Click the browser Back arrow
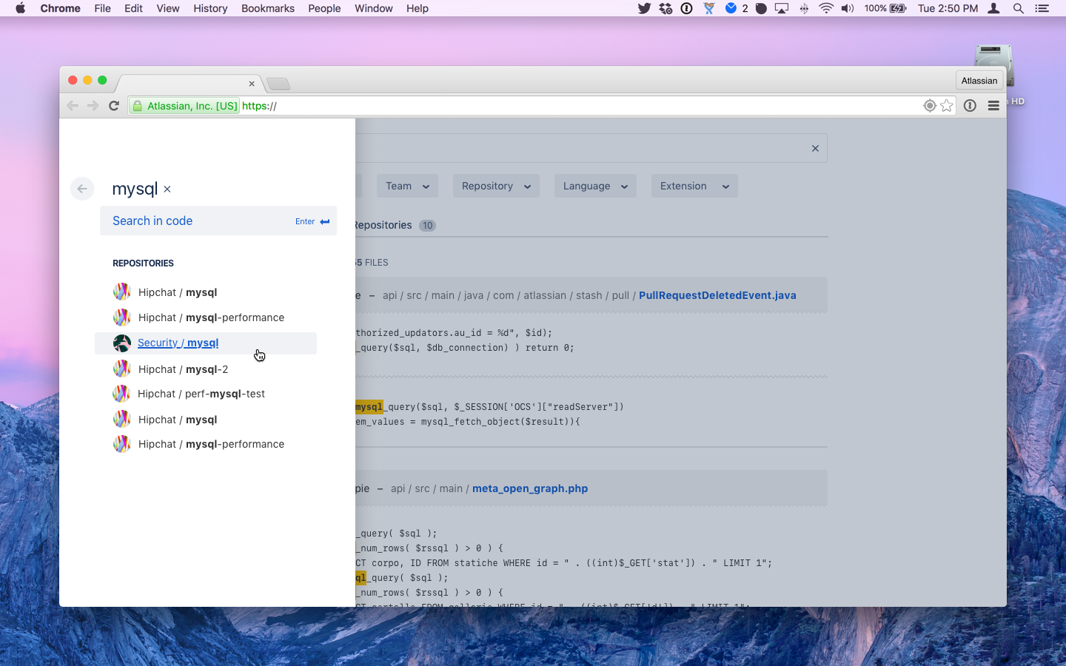 point(73,106)
